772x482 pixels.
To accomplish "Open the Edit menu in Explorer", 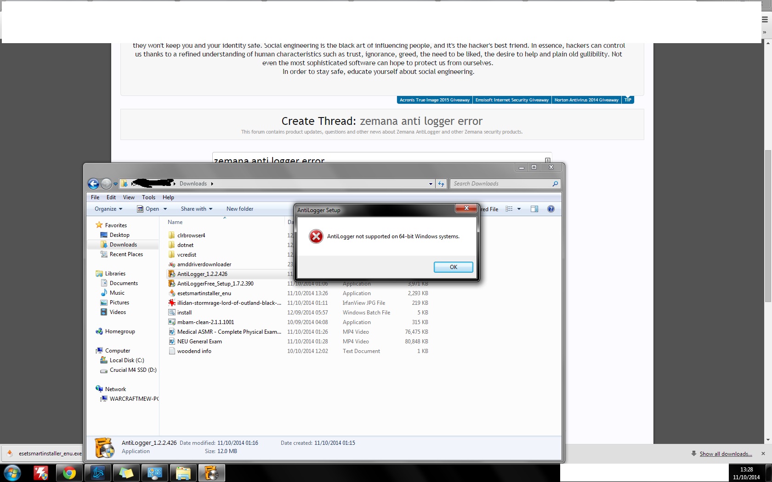I will (111, 197).
